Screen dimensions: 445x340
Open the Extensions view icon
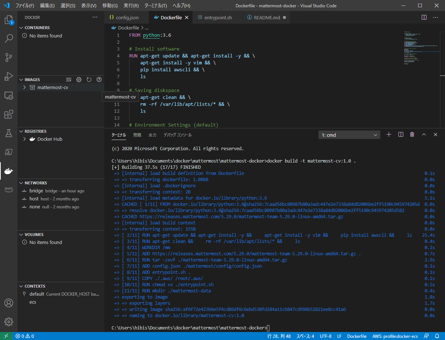9,114
